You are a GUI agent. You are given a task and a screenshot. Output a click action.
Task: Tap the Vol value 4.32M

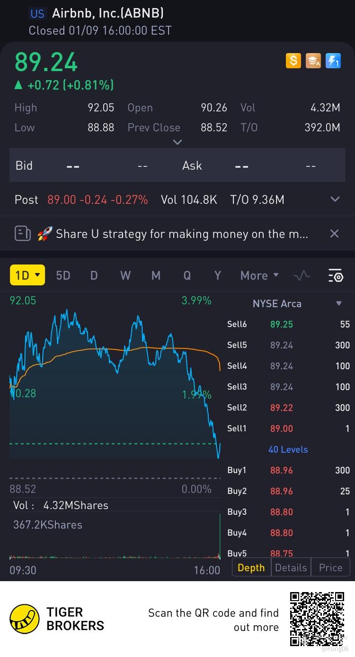click(325, 108)
